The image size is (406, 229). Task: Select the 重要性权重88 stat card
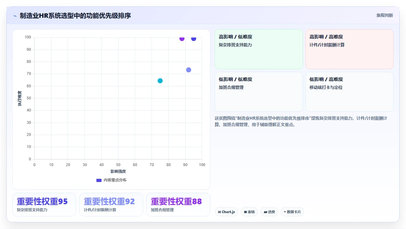(x=178, y=205)
